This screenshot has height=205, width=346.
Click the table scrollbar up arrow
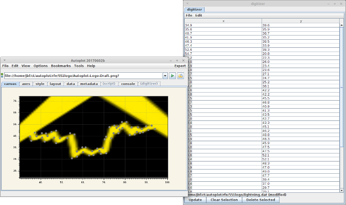click(342, 25)
